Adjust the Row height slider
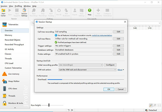This screenshot has height=112, width=162. (49, 105)
